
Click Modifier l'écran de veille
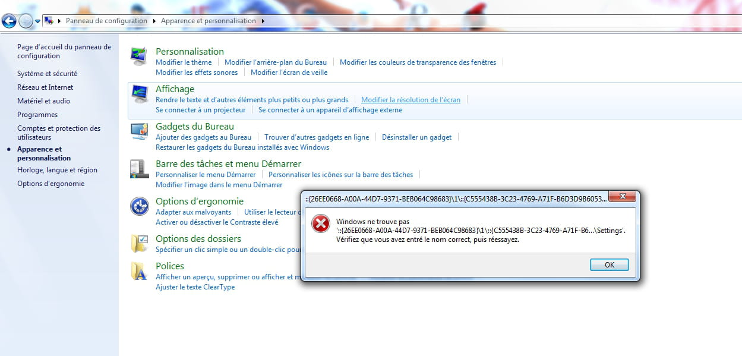tap(289, 73)
